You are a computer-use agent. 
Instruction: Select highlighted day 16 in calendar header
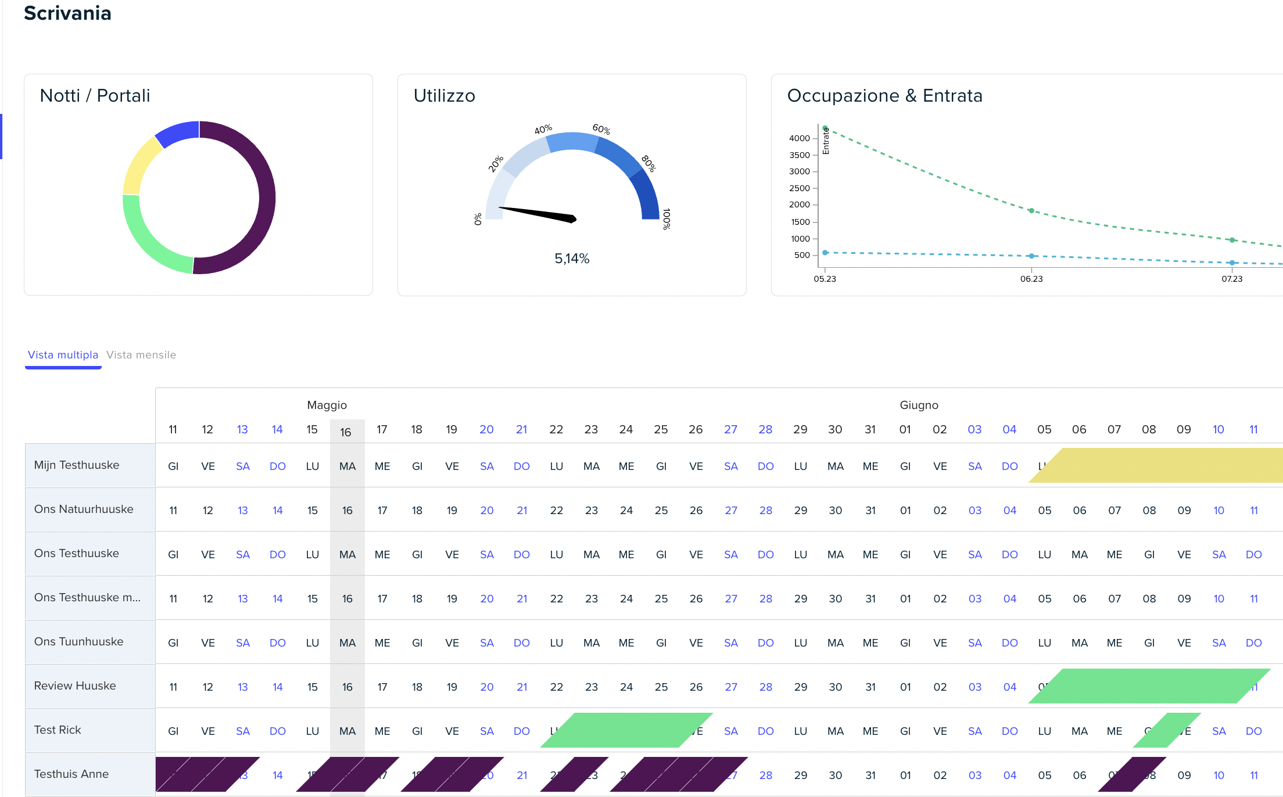pyautogui.click(x=346, y=432)
